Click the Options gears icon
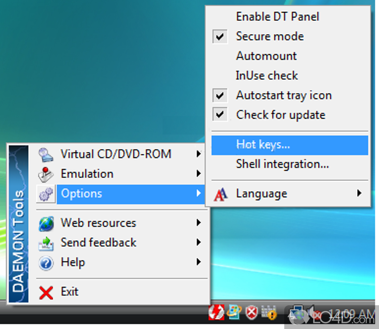379x329 pixels. (46, 194)
